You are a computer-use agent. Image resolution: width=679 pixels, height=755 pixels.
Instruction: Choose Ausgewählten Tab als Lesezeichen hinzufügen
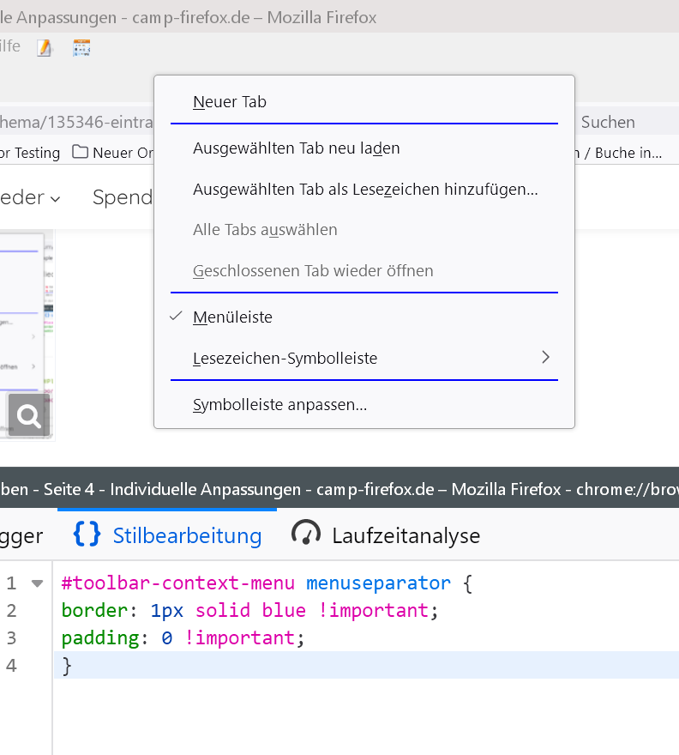364,190
